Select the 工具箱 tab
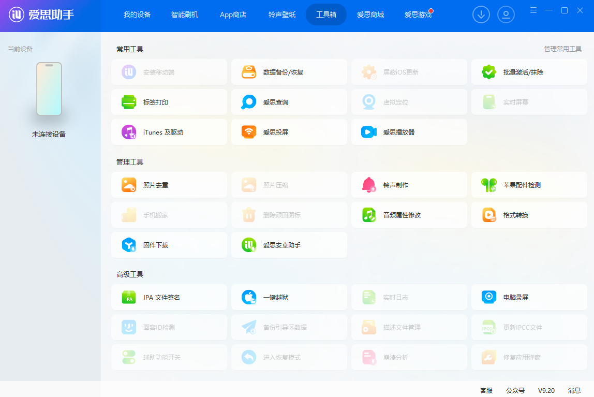This screenshot has width=594, height=397. (326, 15)
